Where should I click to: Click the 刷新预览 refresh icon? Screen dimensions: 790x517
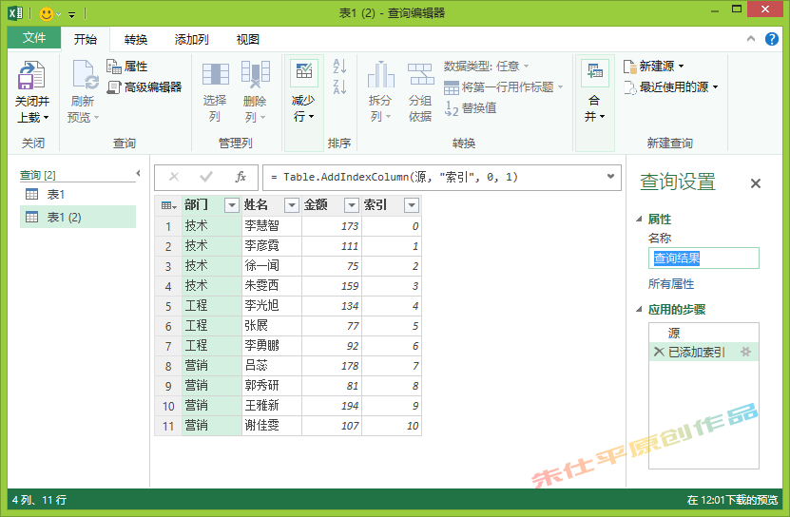(84, 77)
